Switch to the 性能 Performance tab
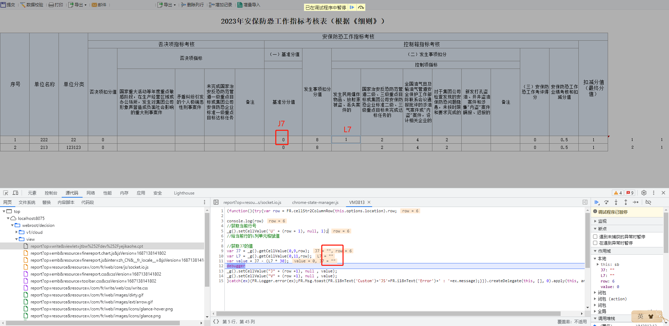 (x=107, y=193)
